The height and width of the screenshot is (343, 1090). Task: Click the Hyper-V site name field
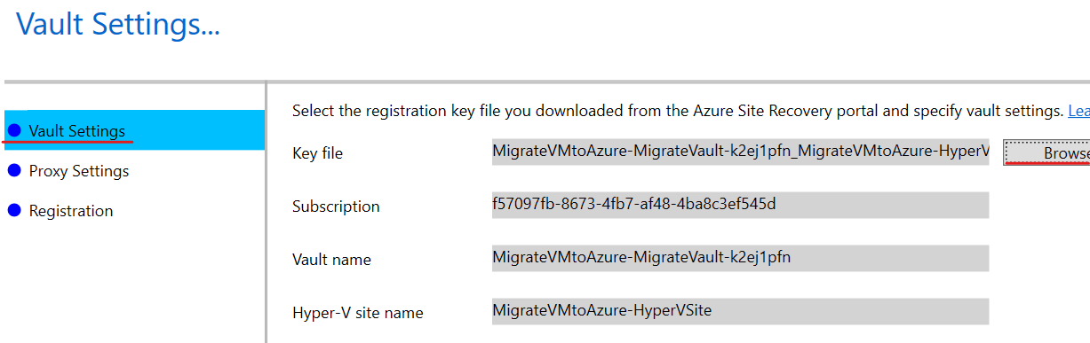tap(740, 311)
